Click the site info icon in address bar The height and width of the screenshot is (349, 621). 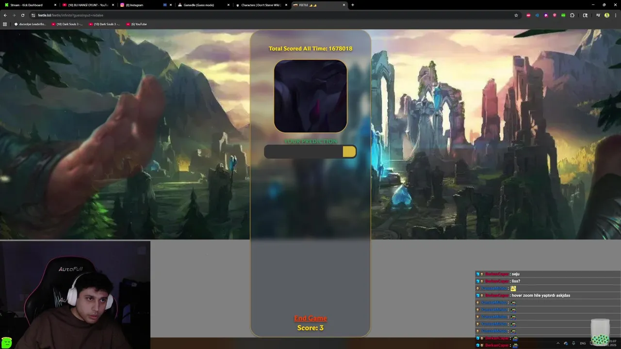pyautogui.click(x=33, y=15)
